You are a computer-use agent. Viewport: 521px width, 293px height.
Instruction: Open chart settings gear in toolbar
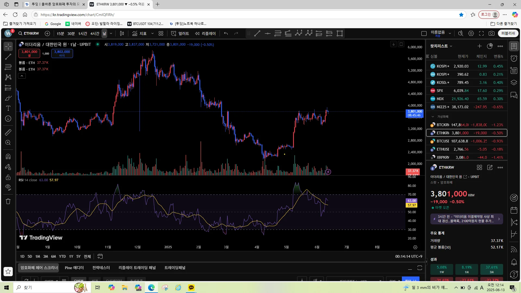(x=471, y=33)
